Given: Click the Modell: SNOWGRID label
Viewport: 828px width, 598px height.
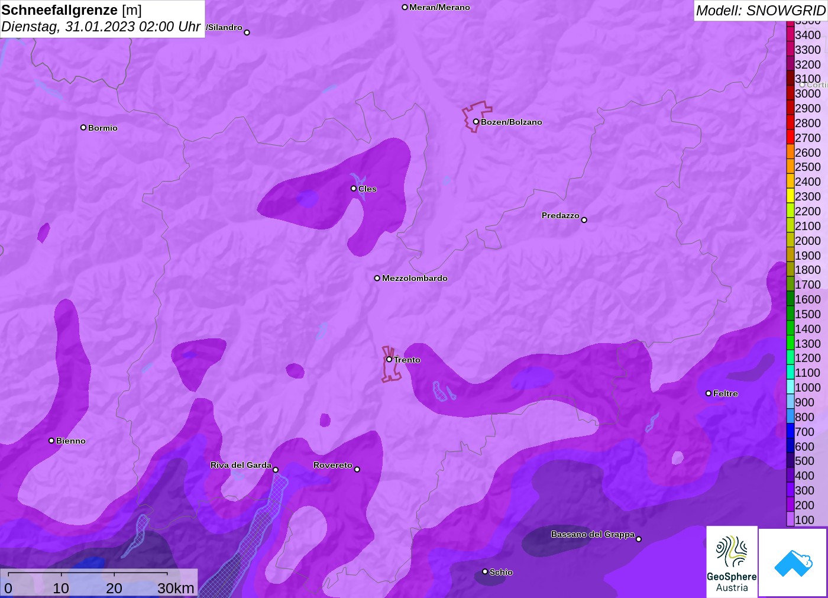Looking at the screenshot, I should [x=761, y=11].
